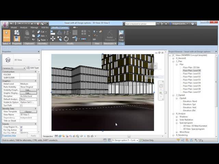This screenshot has width=219, height=164.
Task: Open the Properties help link
Action: point(9,135)
